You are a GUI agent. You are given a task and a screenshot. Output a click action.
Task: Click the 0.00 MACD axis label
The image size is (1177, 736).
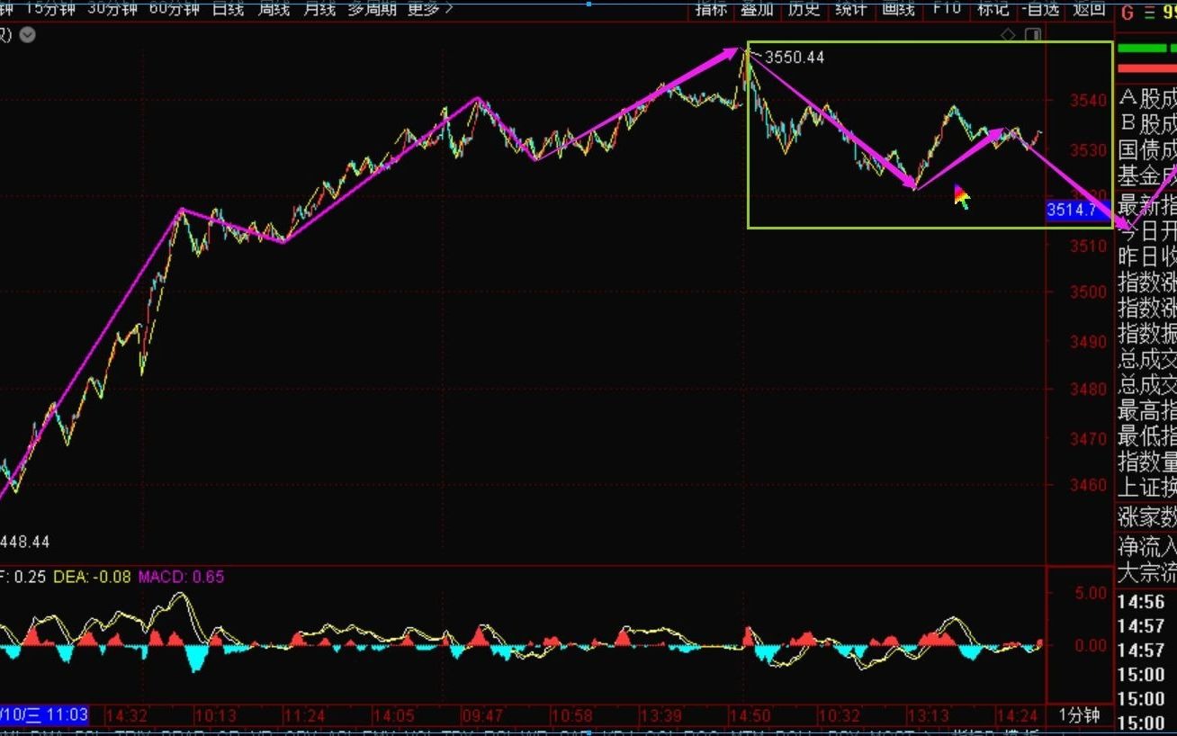1092,645
